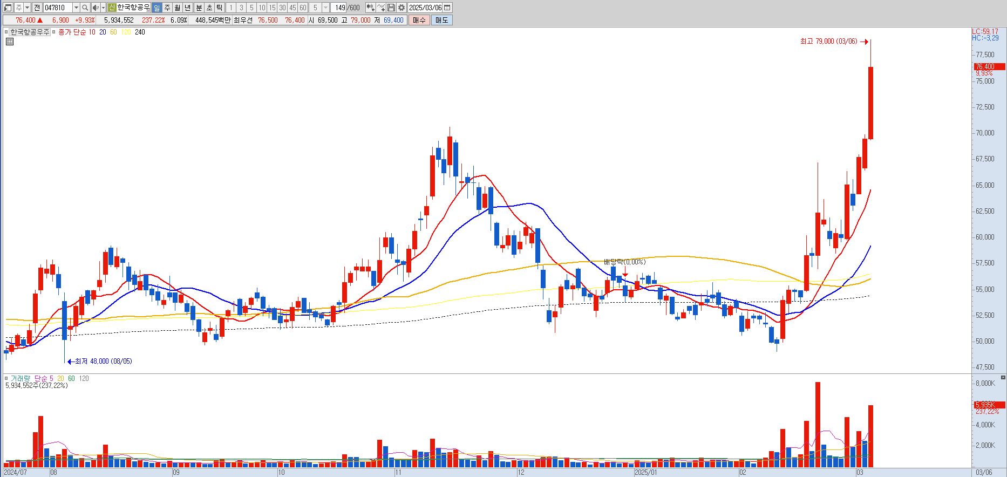Open the 주 type dropdown arrow
This screenshot has width=1007, height=477.
(27, 8)
